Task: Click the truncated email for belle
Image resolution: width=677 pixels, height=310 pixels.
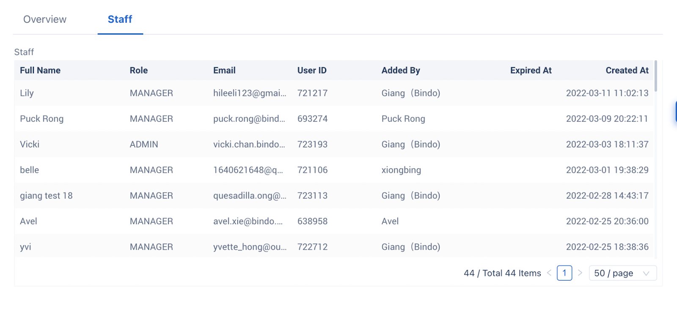Action: coord(248,170)
